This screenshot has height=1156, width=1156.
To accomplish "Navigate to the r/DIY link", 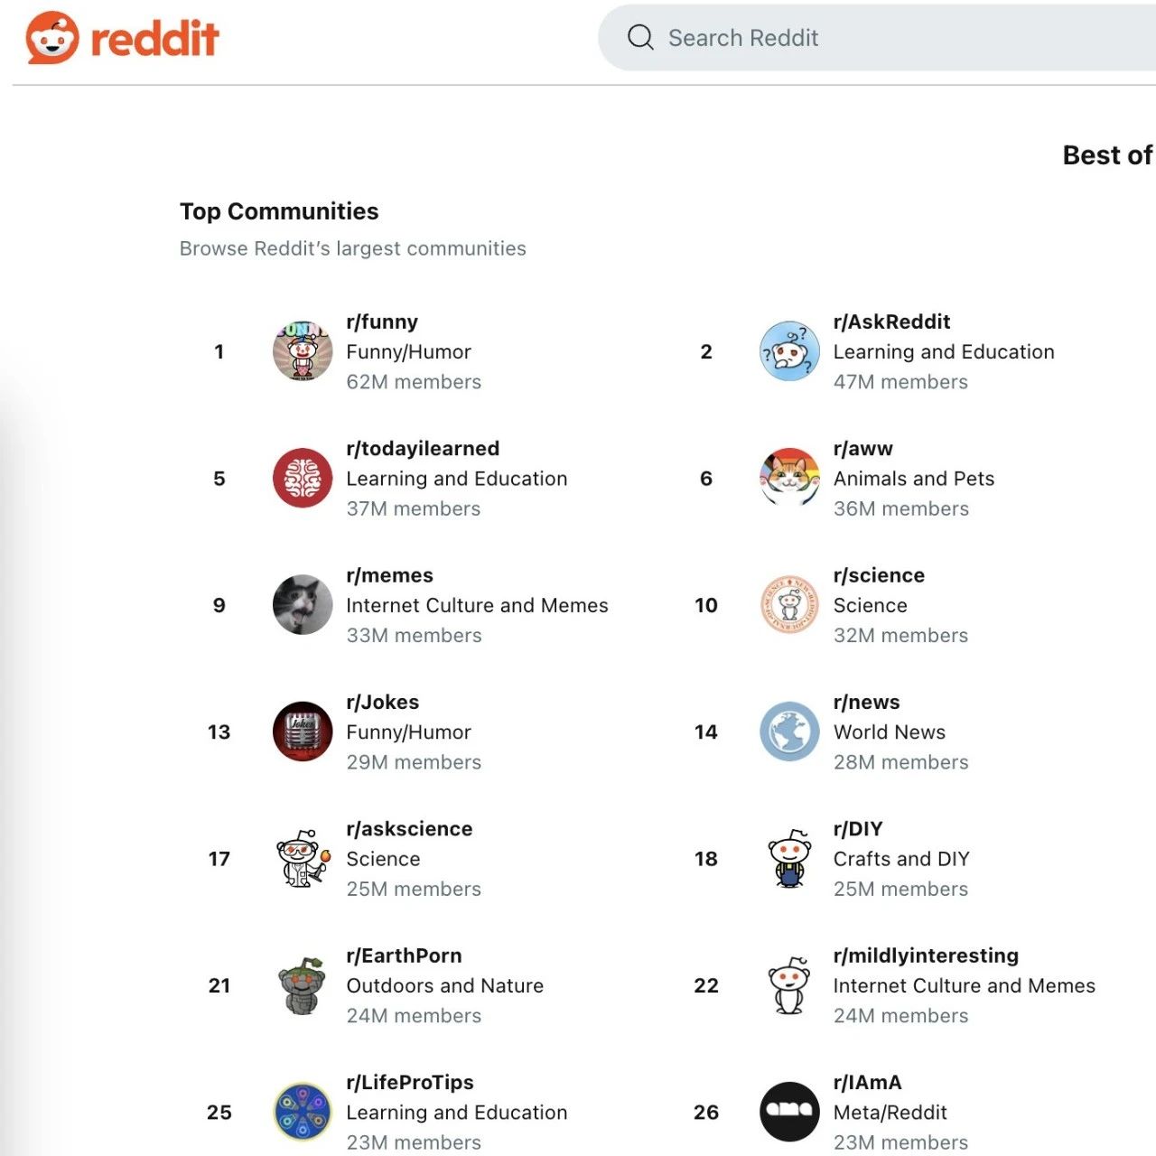I will point(858,829).
